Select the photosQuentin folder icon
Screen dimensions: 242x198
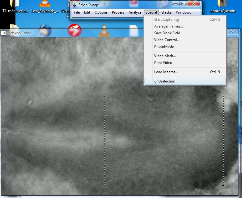click(x=223, y=4)
